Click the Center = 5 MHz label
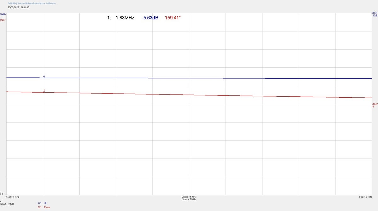Screen dimensions: 378x211 [189, 197]
